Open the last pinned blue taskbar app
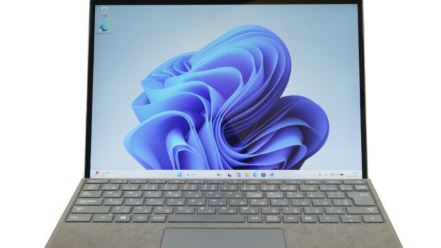This screenshot has width=441, height=248. (271, 174)
